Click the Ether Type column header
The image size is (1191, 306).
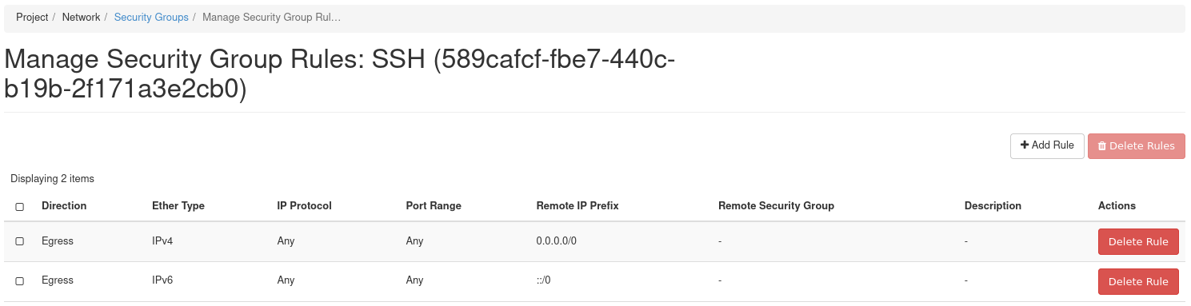click(x=178, y=205)
